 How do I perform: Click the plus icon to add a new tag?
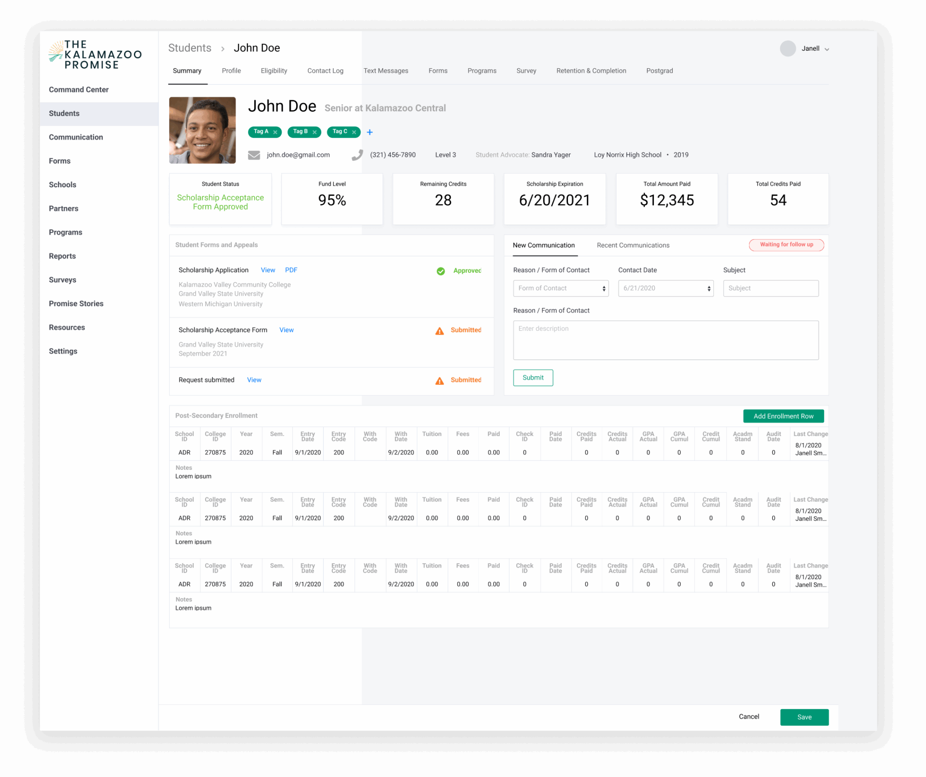pyautogui.click(x=370, y=132)
